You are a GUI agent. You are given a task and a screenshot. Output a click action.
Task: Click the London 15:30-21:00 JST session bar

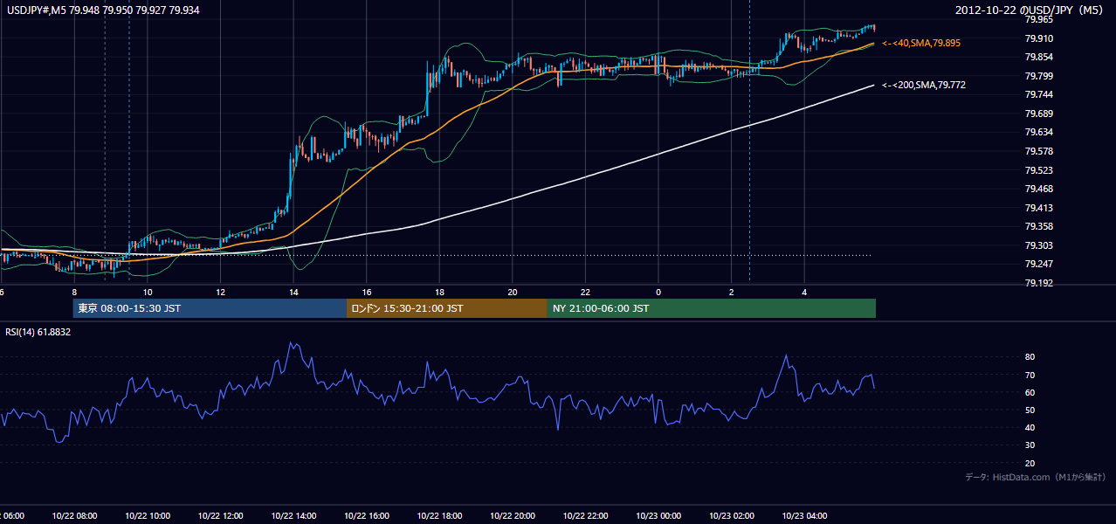tap(447, 308)
